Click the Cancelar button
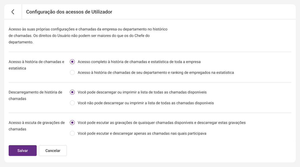 pyautogui.click(x=53, y=151)
